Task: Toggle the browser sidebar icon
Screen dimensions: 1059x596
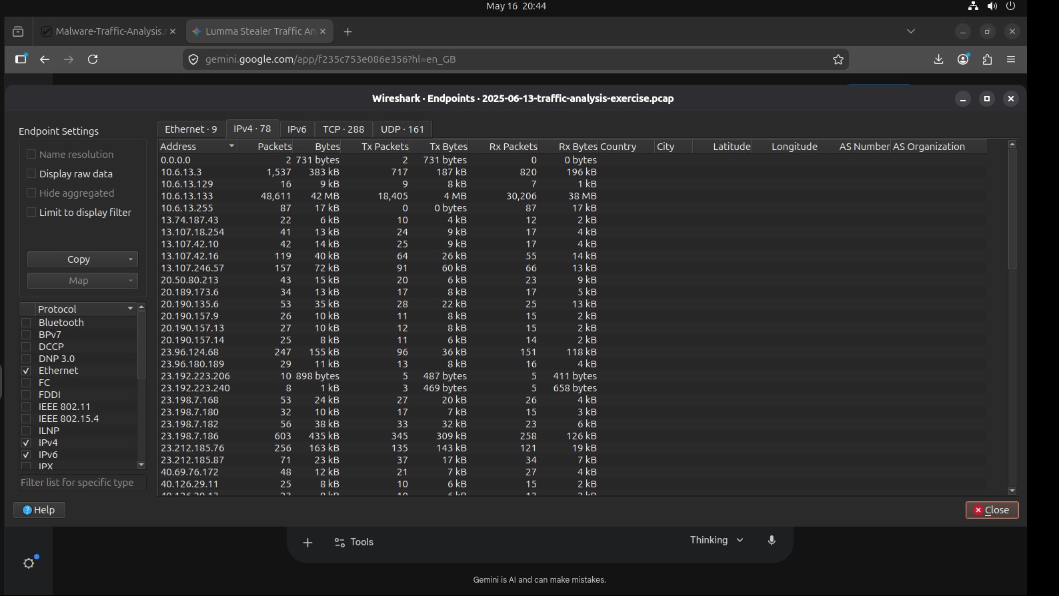Action: click(x=21, y=59)
